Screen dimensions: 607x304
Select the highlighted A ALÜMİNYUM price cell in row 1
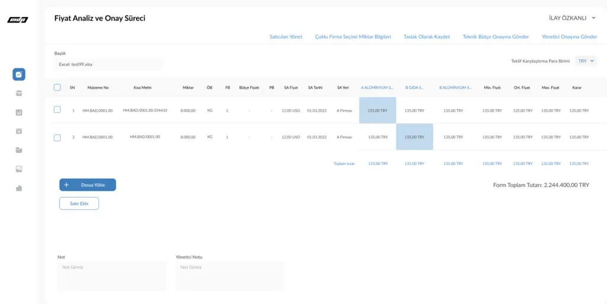(x=378, y=111)
